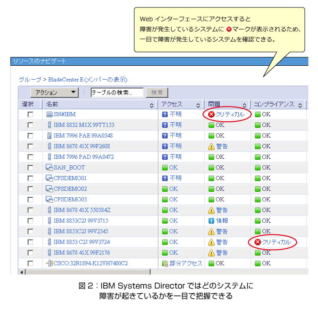Click the system icon beside CPSDEMO03
Screen dimensions: 318x314
(49, 199)
